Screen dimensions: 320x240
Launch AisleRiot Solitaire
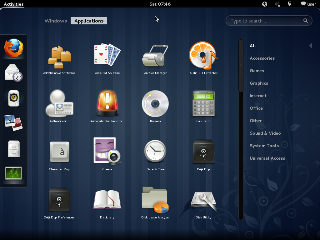point(107,58)
